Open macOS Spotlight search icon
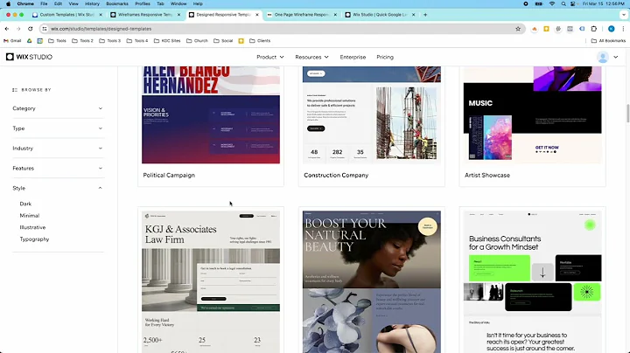Screen dimensions: 630x353 (x=563, y=3)
